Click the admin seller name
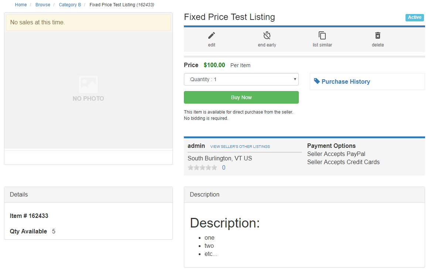Viewport: 438px width, 278px height. (x=196, y=146)
